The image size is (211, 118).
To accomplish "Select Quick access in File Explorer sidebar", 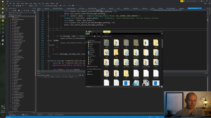I will click(91, 40).
